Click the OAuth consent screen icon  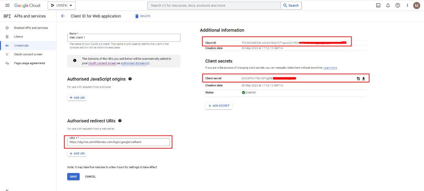pyautogui.click(x=7, y=54)
